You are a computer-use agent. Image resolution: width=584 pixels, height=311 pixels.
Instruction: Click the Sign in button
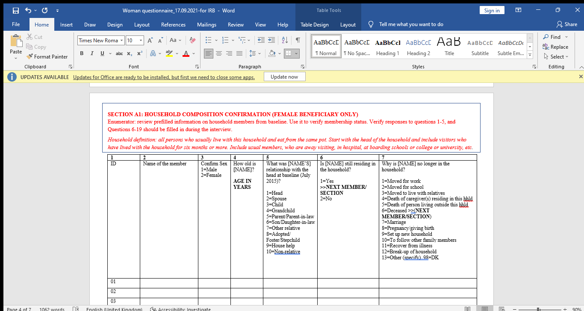point(492,11)
